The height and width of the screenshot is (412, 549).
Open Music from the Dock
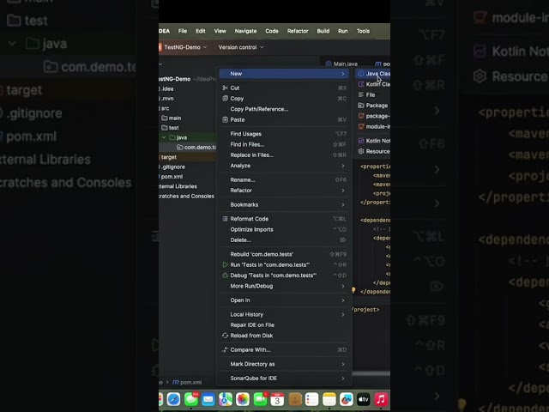pos(381,399)
